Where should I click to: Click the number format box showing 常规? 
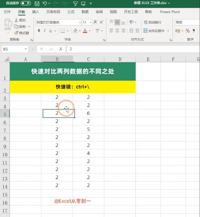click(x=187, y=22)
